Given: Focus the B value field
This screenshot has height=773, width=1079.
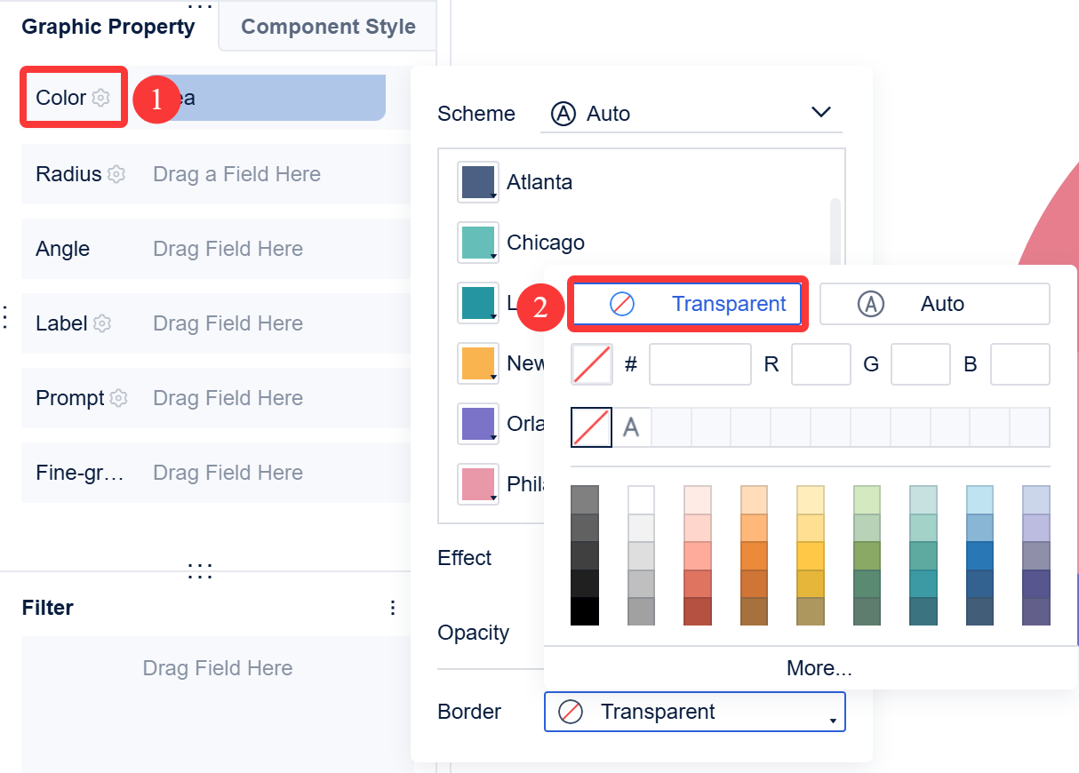Looking at the screenshot, I should [1020, 364].
